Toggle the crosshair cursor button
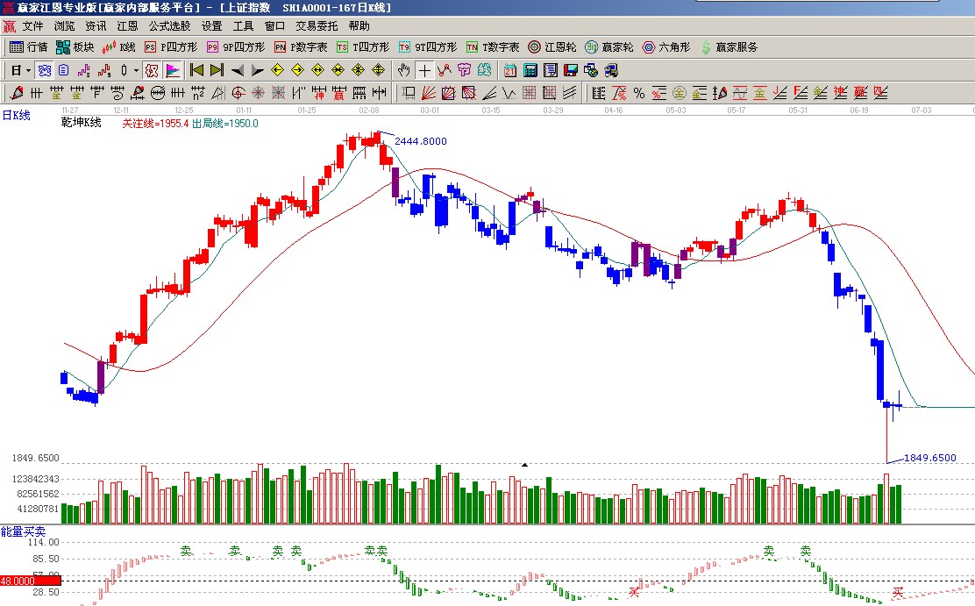The width and height of the screenshot is (975, 606). coord(424,70)
